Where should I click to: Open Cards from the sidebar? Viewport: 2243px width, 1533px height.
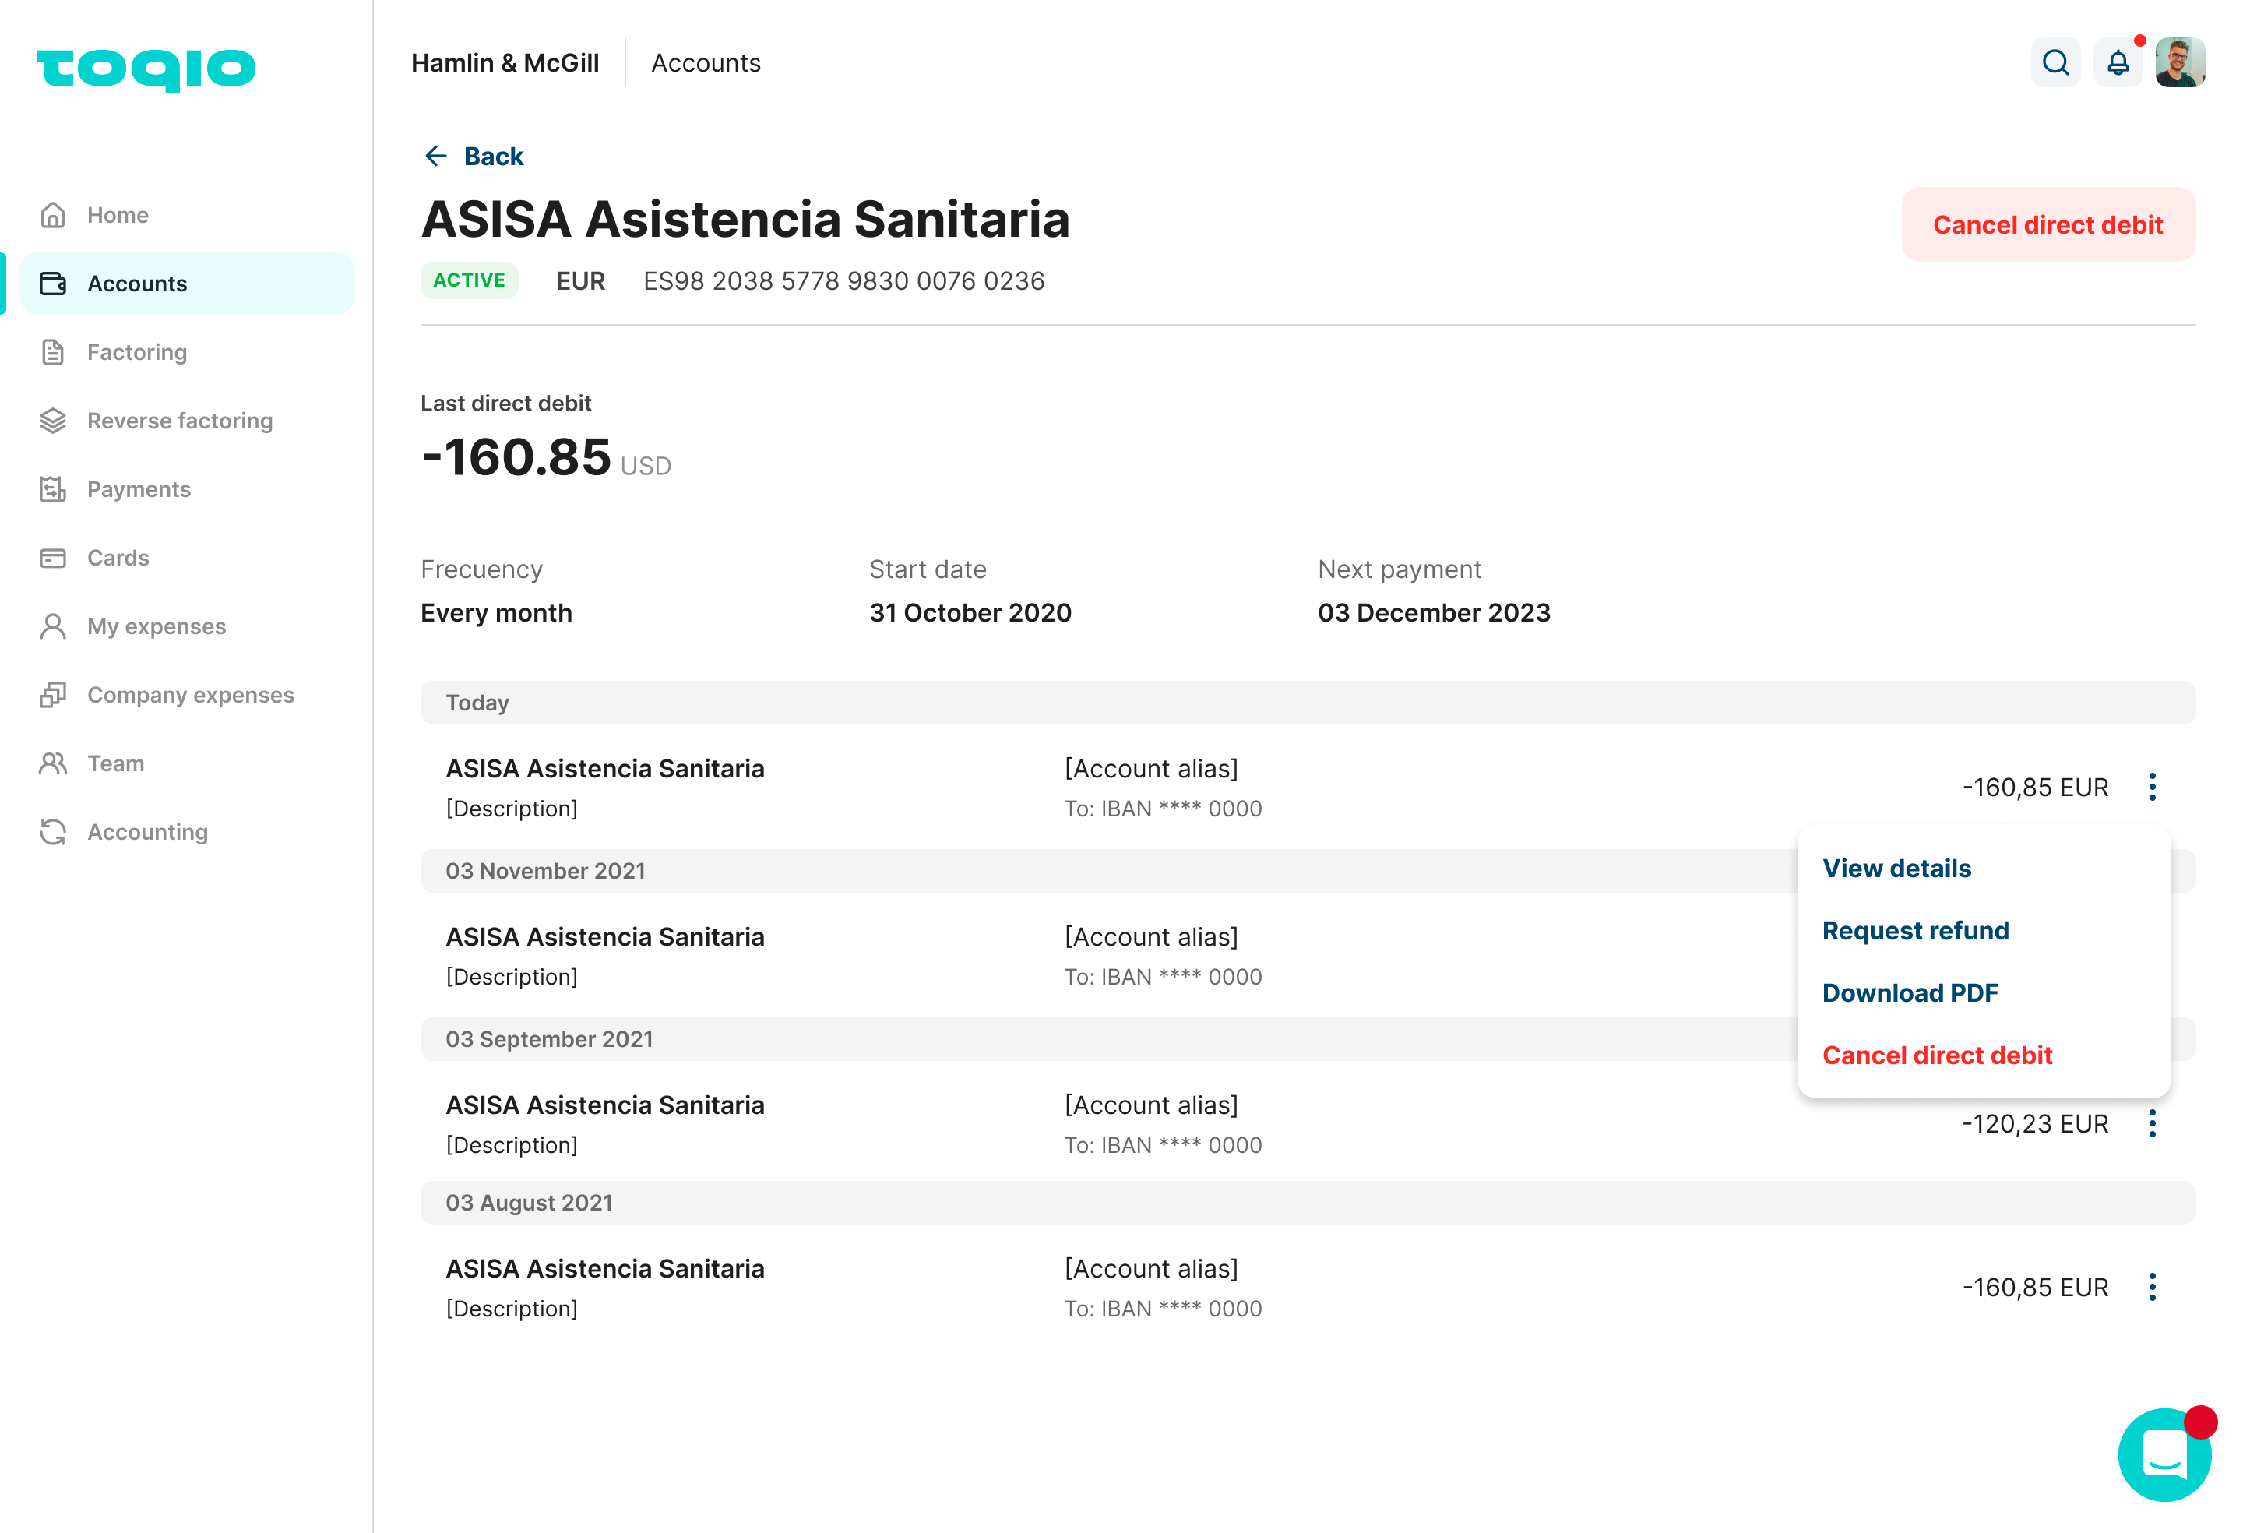118,557
